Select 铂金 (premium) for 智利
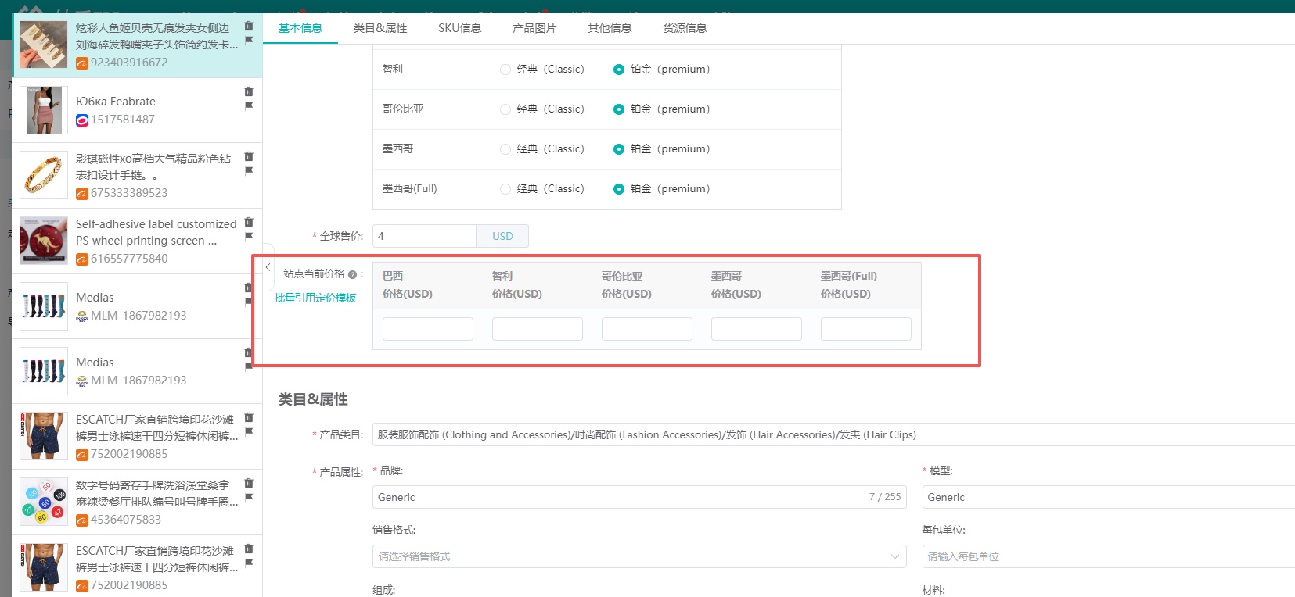The image size is (1295, 597). [x=619, y=70]
